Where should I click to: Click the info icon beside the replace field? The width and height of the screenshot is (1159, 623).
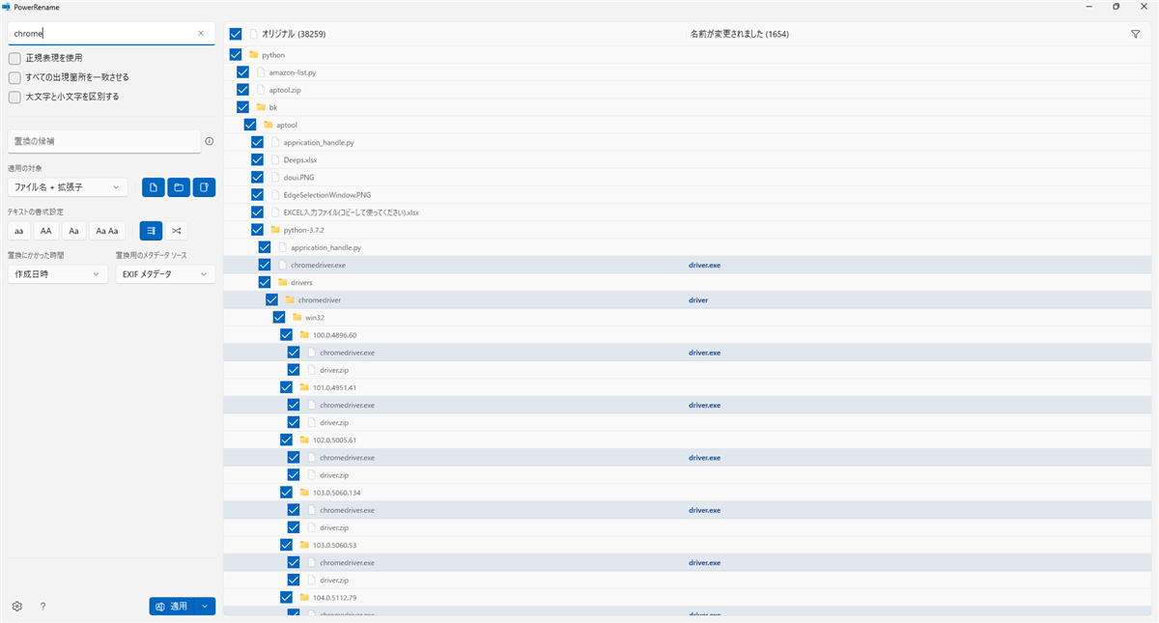pyautogui.click(x=210, y=141)
